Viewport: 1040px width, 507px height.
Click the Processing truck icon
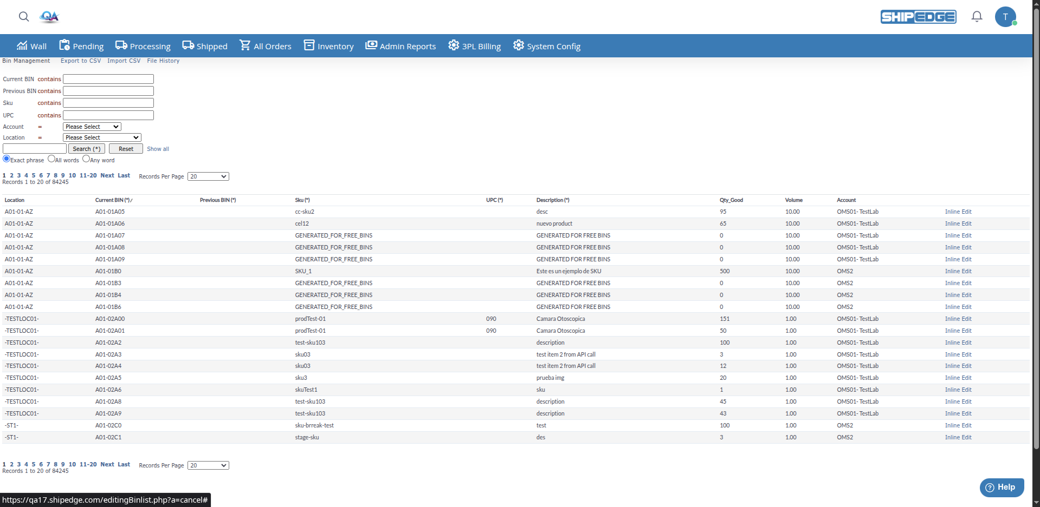[x=121, y=45]
